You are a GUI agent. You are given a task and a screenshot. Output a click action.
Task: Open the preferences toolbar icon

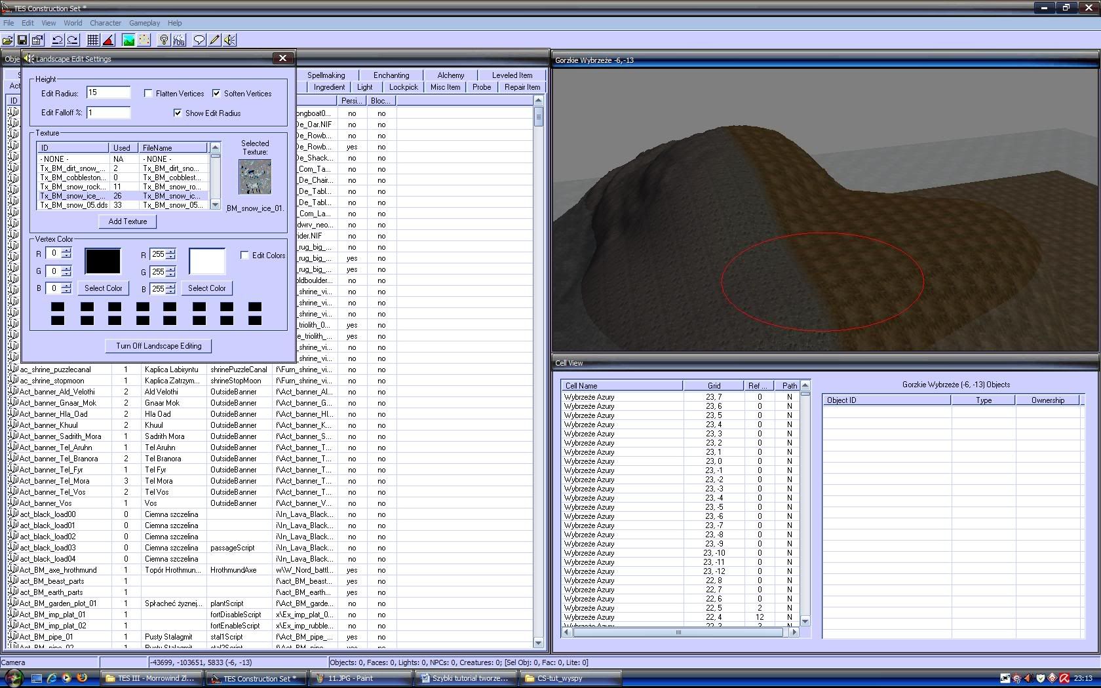(x=37, y=40)
